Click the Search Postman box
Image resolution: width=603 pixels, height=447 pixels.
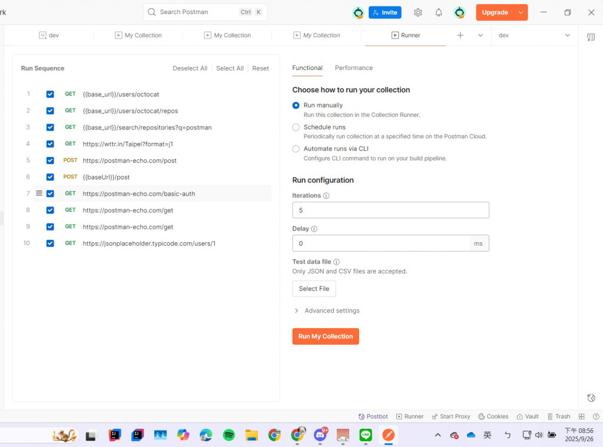205,12
